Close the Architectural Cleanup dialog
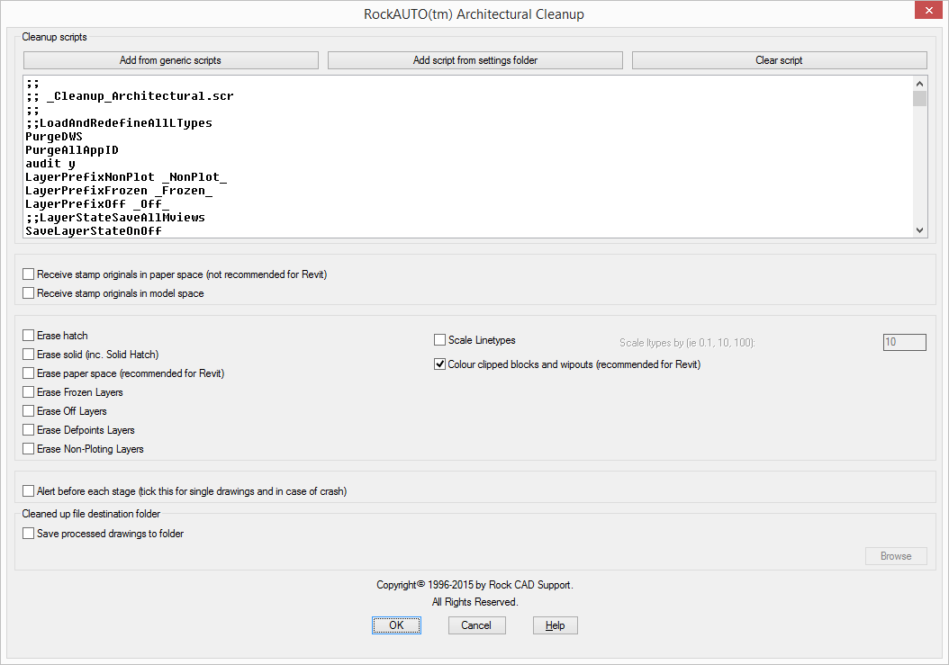This screenshot has width=949, height=665. [928, 10]
